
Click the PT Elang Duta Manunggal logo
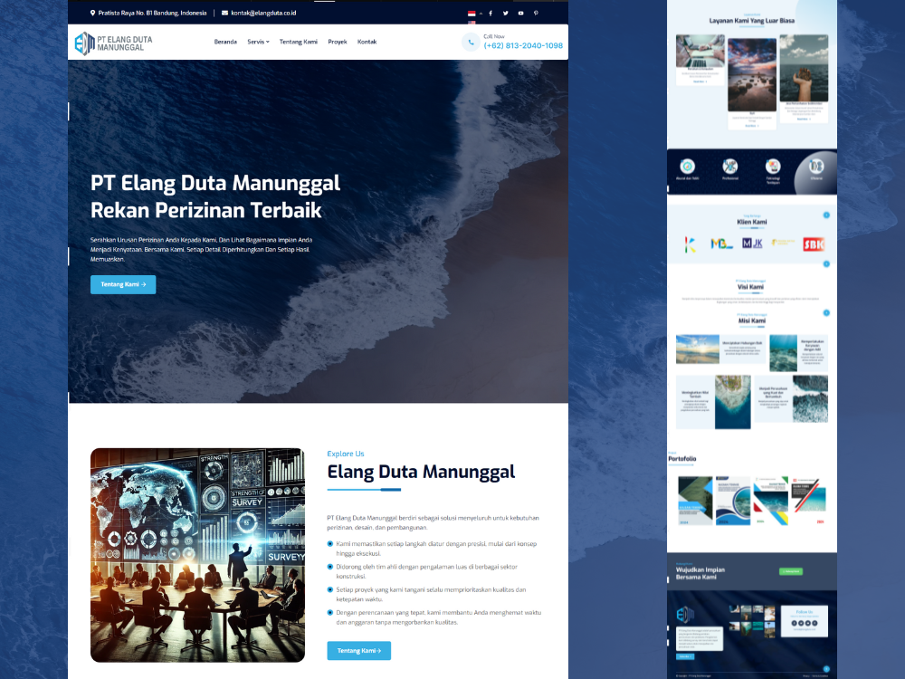(x=113, y=42)
